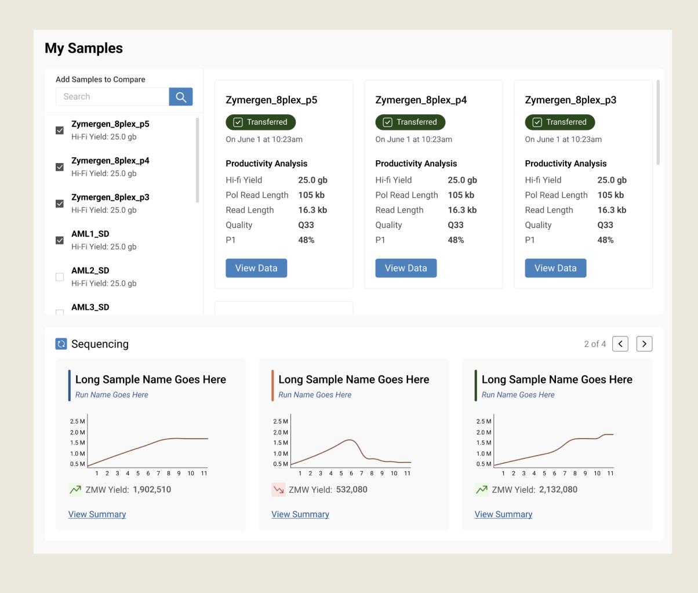Click Run Name on orange-bar sequencing card
The width and height of the screenshot is (698, 593).
coord(315,395)
